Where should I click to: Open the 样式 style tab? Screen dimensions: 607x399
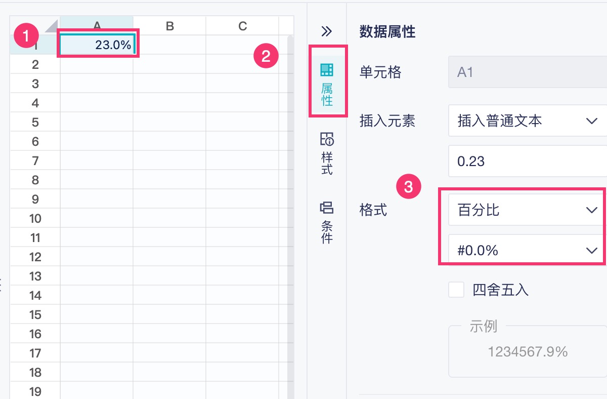[x=327, y=153]
